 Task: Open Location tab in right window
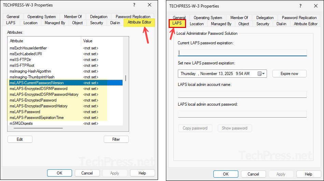[x=197, y=24]
